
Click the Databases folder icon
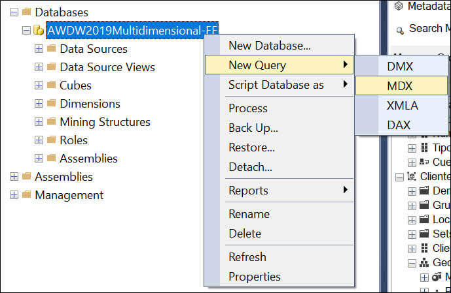[26, 12]
